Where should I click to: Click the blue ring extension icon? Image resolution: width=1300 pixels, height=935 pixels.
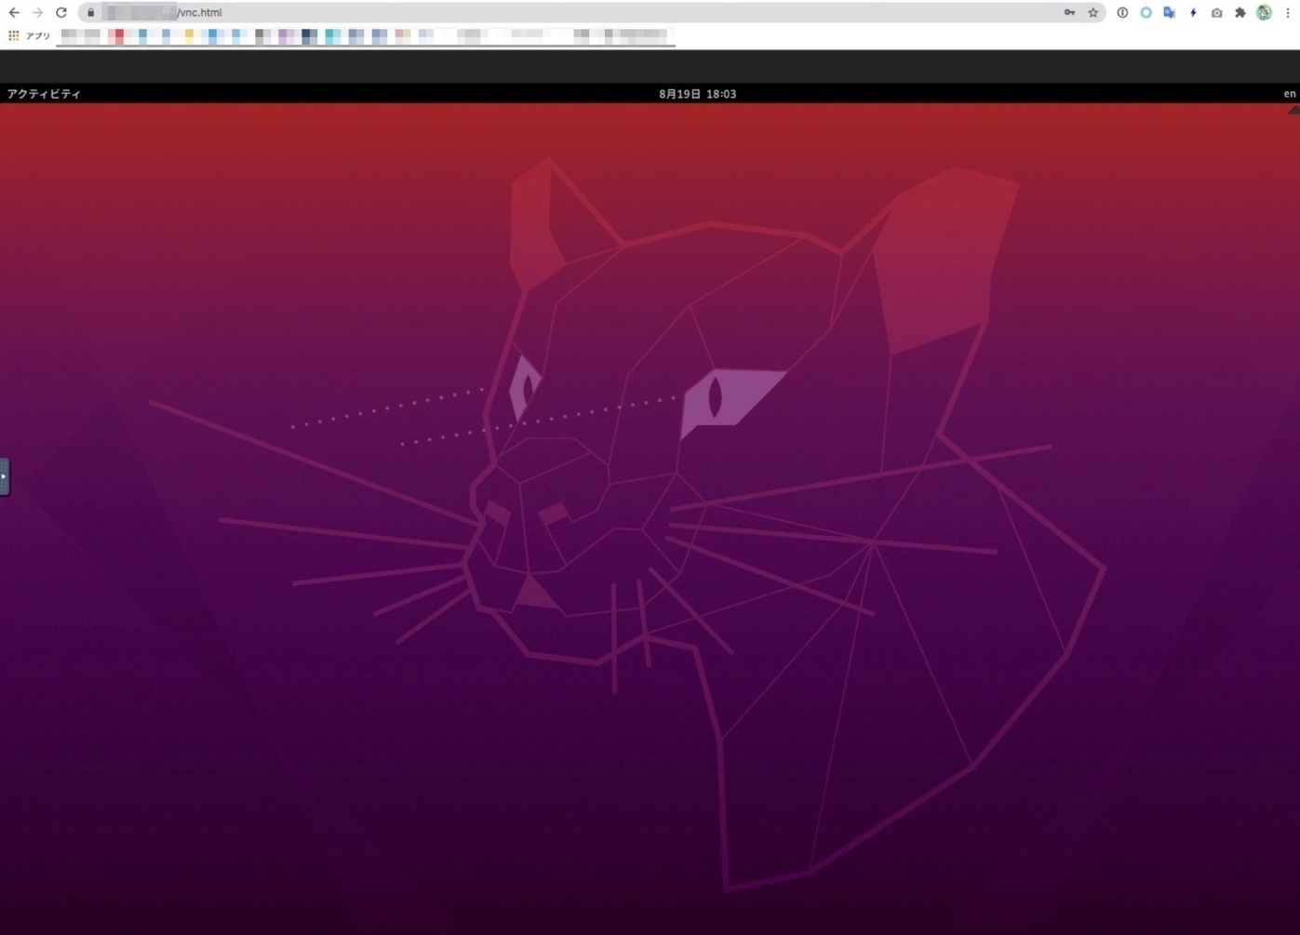1146,13
